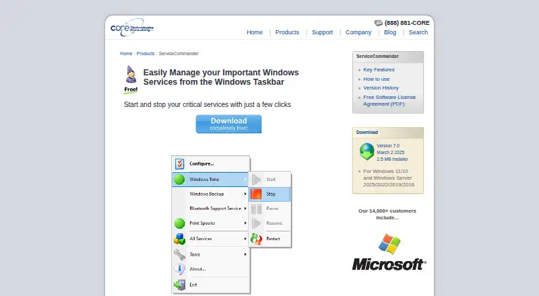
Task: Click the red Stop square icon
Action: coord(256,194)
